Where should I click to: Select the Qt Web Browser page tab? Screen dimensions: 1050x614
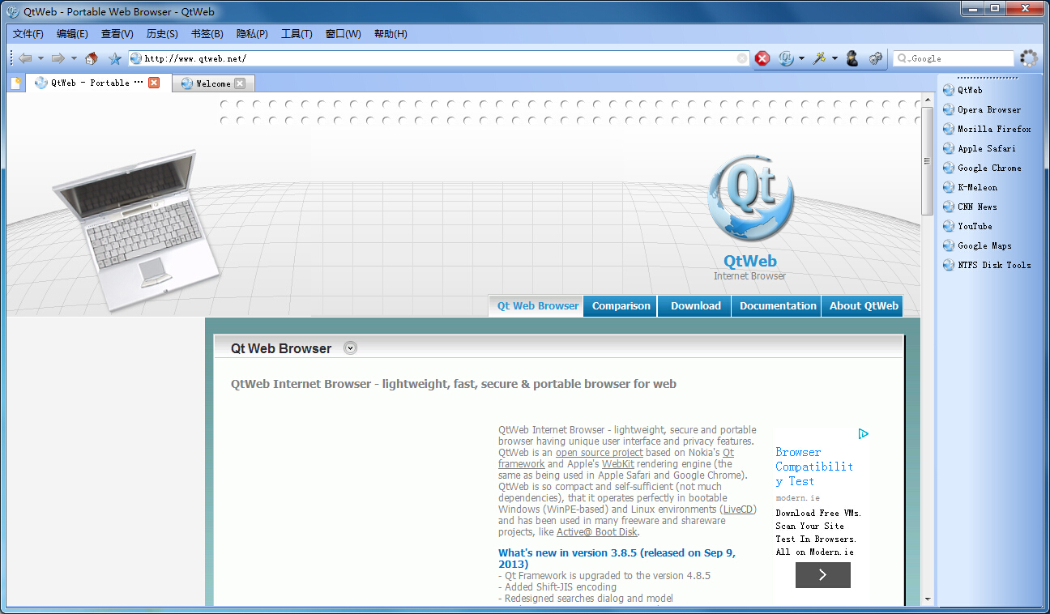coord(536,306)
